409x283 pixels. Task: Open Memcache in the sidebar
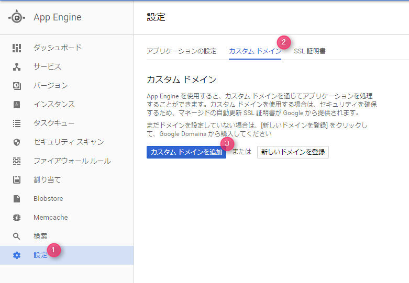(x=67, y=217)
